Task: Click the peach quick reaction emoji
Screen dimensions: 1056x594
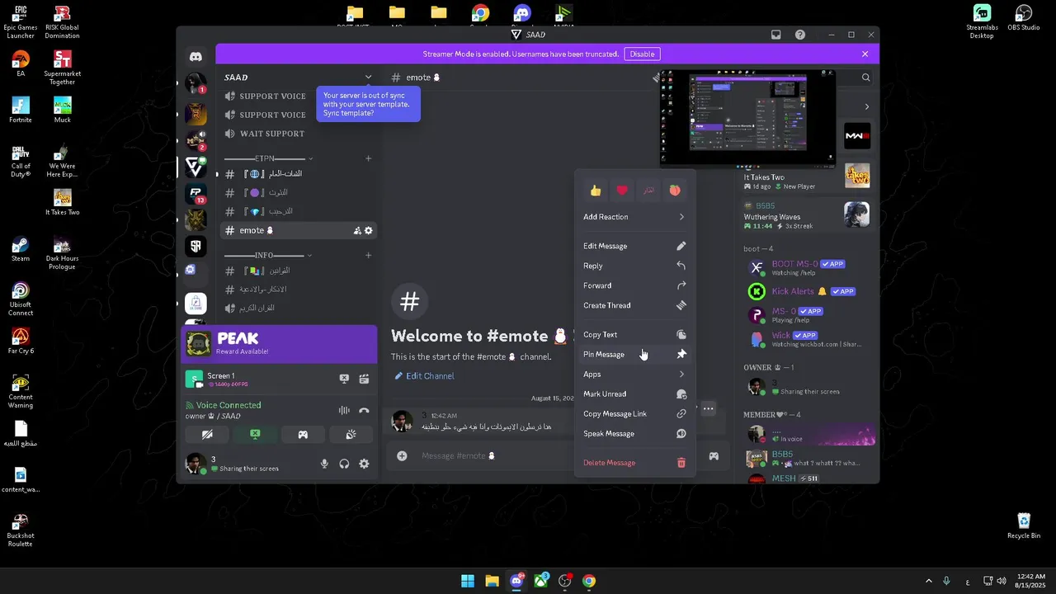Action: [x=675, y=191]
